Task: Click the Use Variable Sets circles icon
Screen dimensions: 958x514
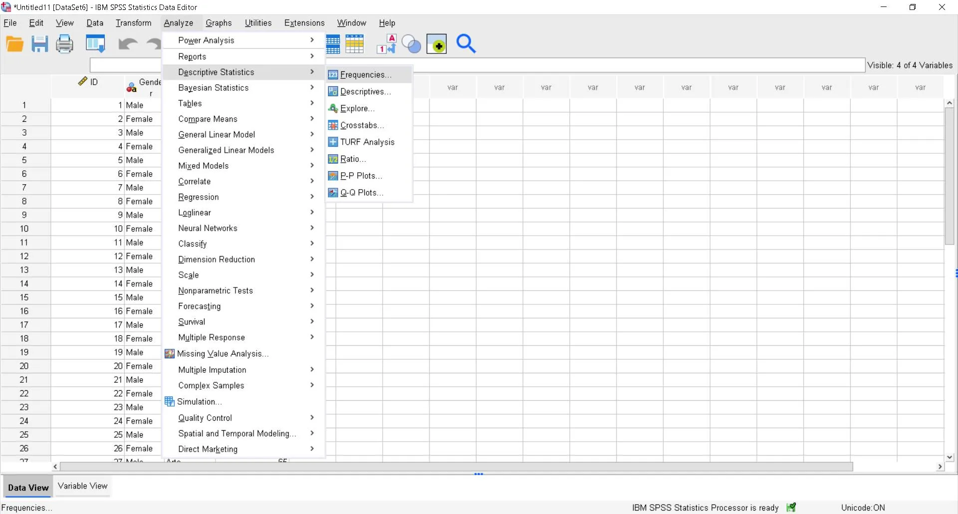Action: pyautogui.click(x=411, y=44)
